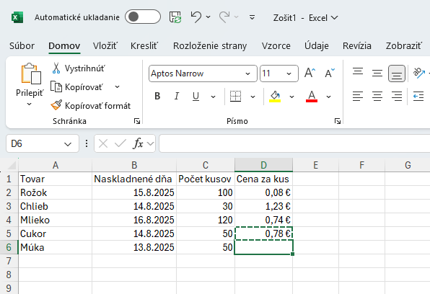Open the font name dropdown arrow
Screen dimensions: 430x294
click(248, 73)
